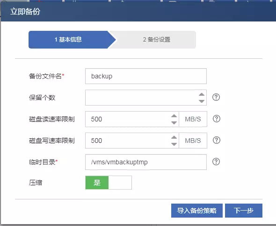Toggle the 压缩 switch showing 是
Image resolution: width=276 pixels, height=226 pixels.
click(x=109, y=183)
